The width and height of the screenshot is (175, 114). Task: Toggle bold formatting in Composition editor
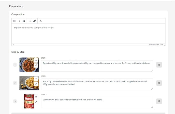(x=24, y=21)
